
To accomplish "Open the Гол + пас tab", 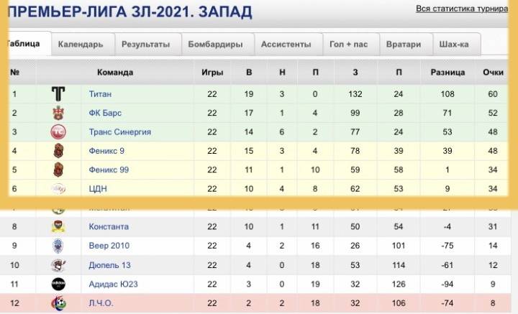I will click(348, 45).
